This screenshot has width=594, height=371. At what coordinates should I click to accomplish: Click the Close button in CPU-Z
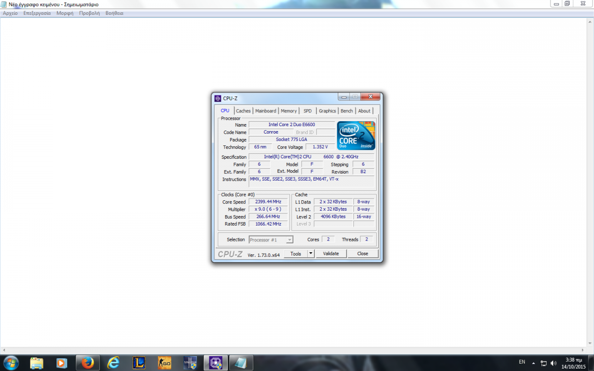tap(363, 254)
